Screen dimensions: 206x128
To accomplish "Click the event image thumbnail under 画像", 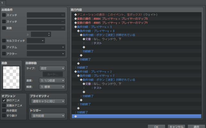I will (x=11, y=78).
